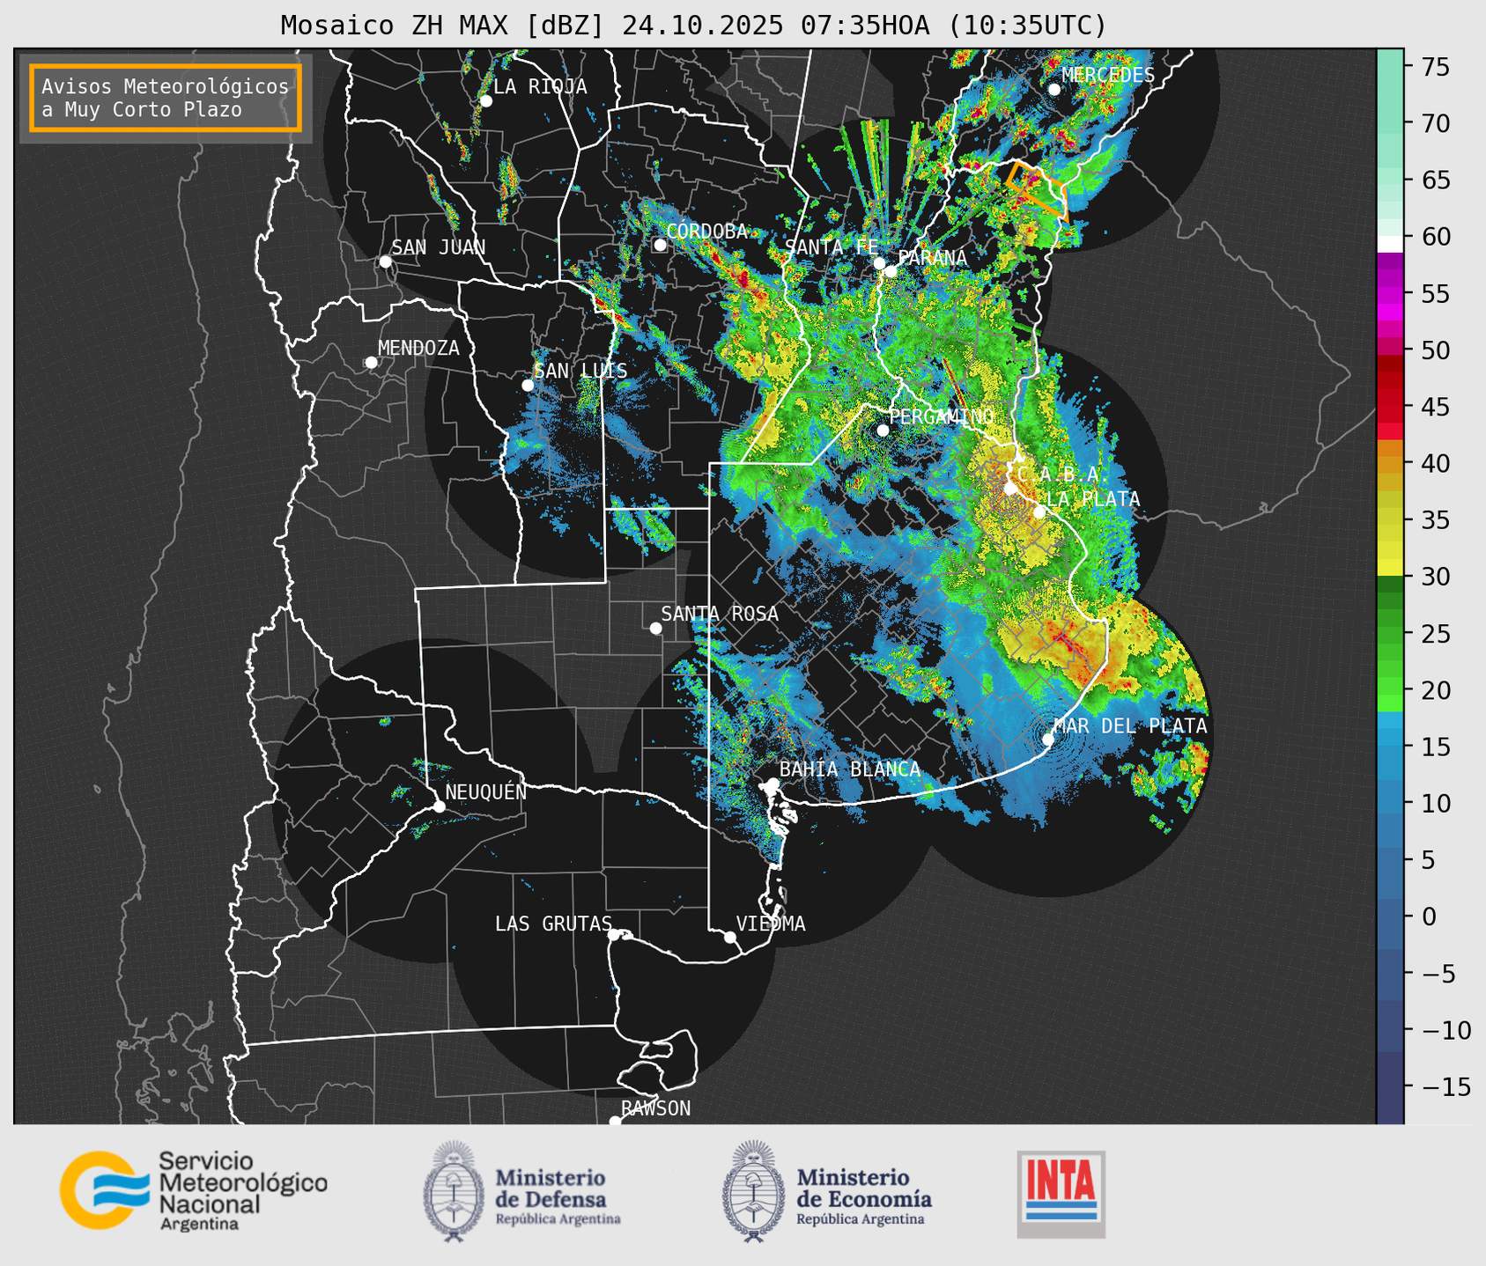Image resolution: width=1486 pixels, height=1266 pixels.
Task: Click the 0 label on the dBZ scale
Action: pos(1429,916)
